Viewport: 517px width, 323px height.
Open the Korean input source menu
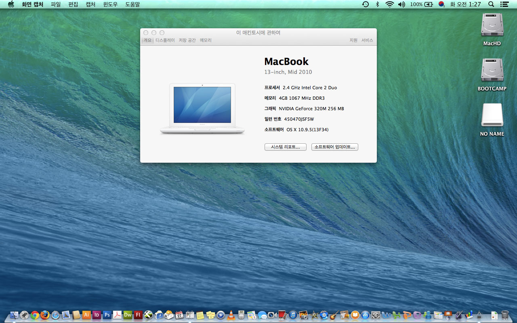[441, 4]
